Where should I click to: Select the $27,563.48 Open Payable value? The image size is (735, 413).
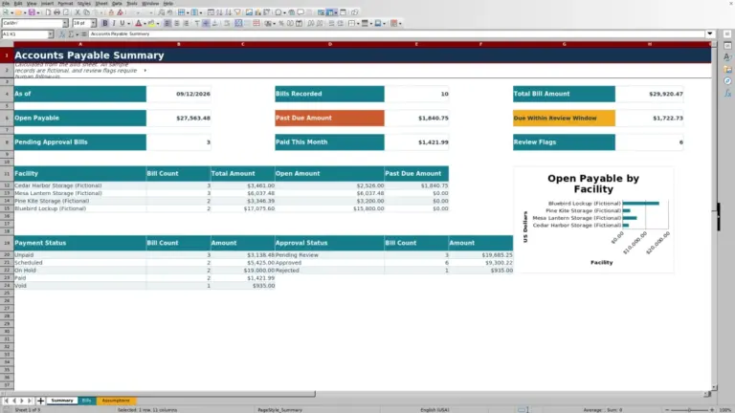[x=179, y=118]
